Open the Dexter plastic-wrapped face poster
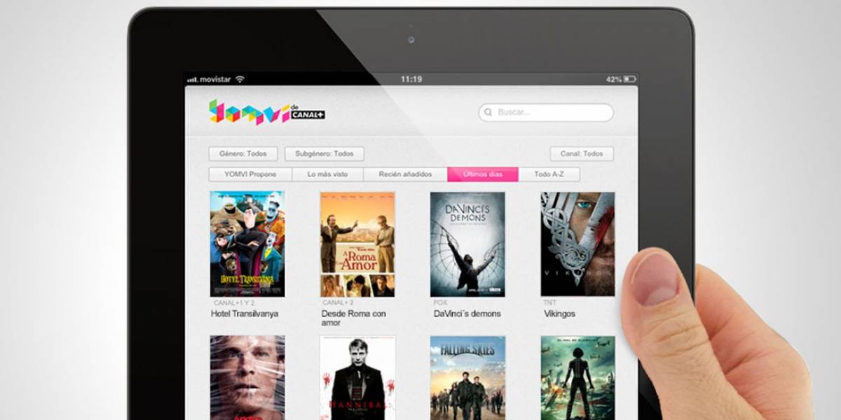This screenshot has height=420, width=841. click(x=247, y=378)
